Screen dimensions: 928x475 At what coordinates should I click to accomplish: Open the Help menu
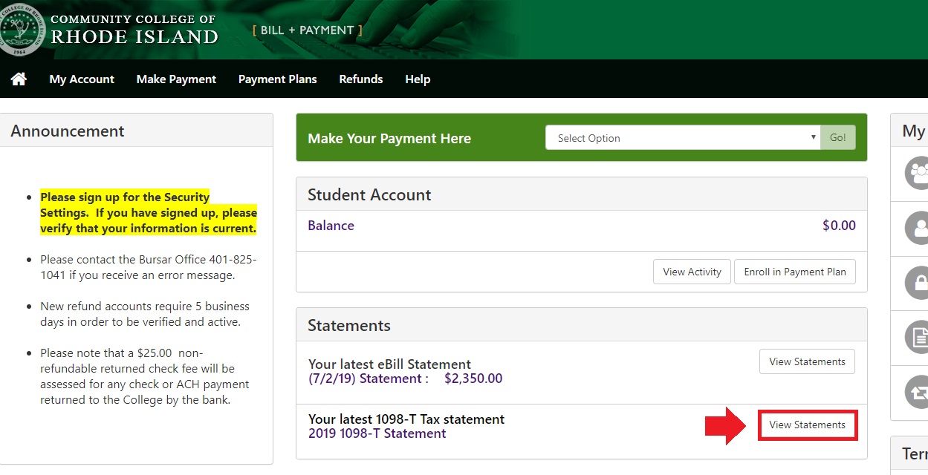tap(418, 79)
